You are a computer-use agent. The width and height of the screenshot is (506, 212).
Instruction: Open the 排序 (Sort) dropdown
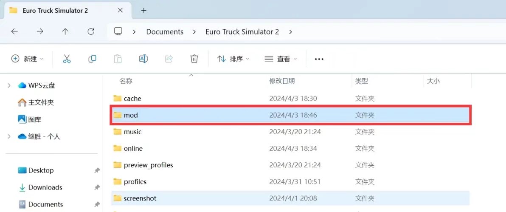click(233, 59)
